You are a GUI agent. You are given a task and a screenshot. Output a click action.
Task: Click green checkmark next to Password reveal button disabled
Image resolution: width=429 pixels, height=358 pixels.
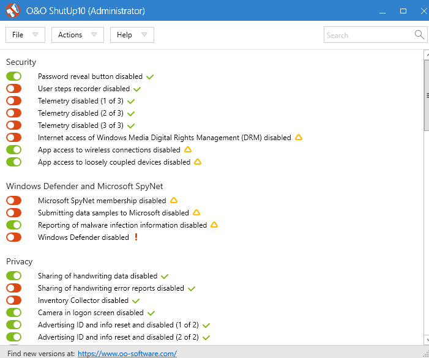(x=150, y=77)
